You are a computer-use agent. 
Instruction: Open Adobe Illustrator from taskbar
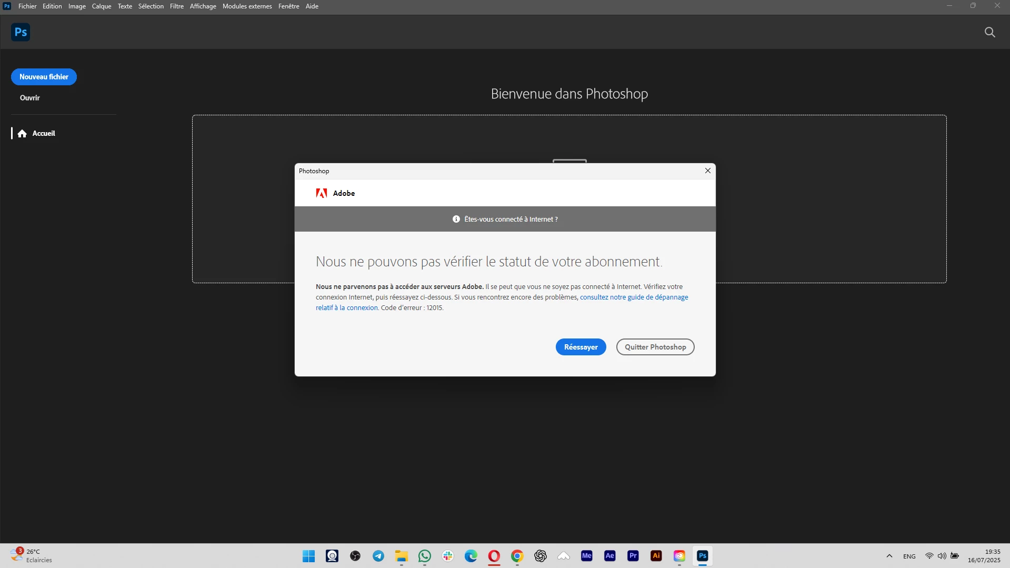tap(656, 556)
